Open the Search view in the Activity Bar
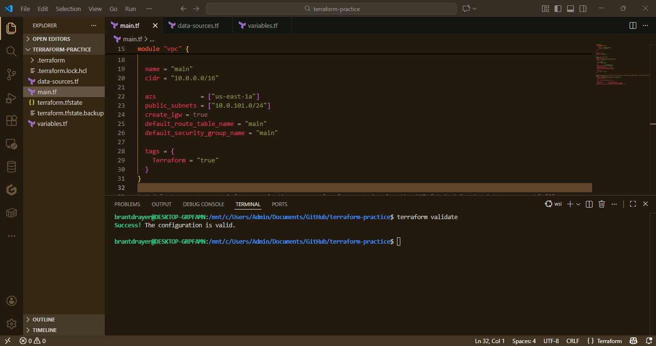The height and width of the screenshot is (346, 656). [x=11, y=51]
